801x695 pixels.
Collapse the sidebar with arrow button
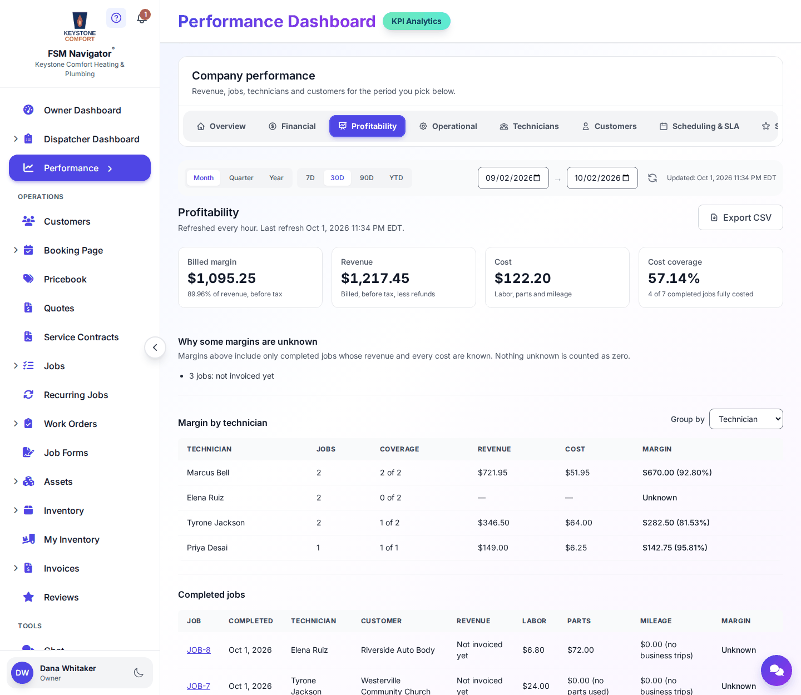(155, 348)
